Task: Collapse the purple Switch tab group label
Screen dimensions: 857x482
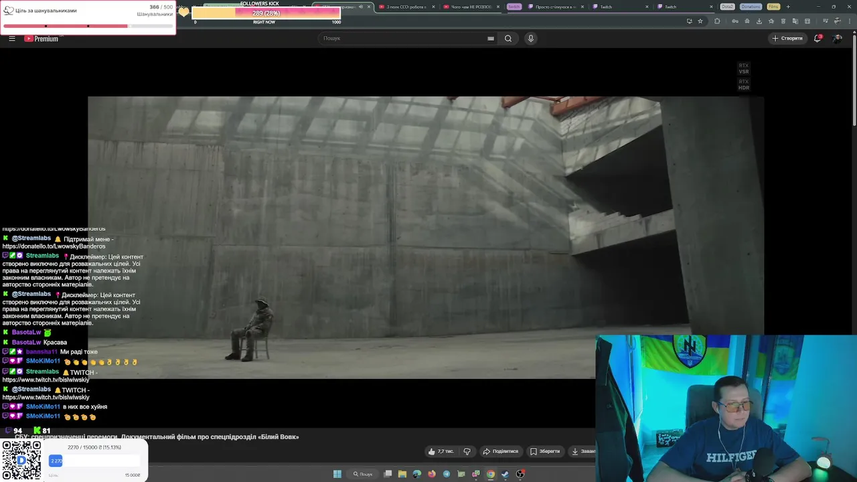Action: (514, 7)
